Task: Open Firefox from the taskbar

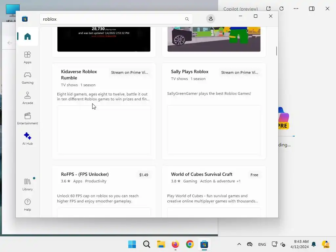Action: coord(175,244)
